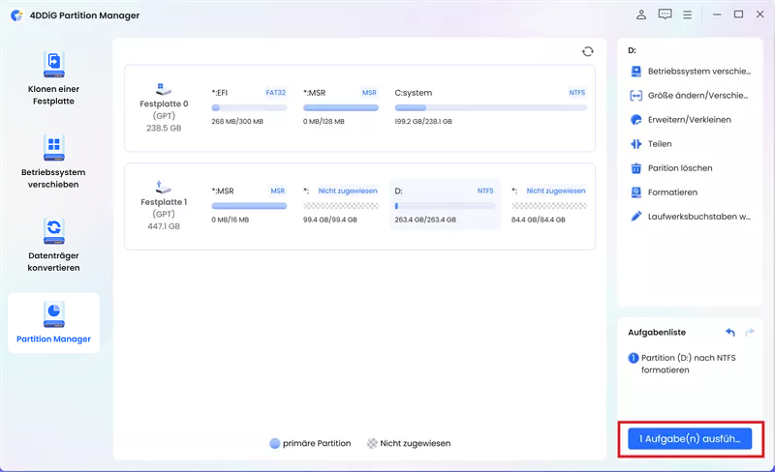The height and width of the screenshot is (472, 775).
Task: Select Partition Manager in the sidebar
Action: tap(53, 322)
